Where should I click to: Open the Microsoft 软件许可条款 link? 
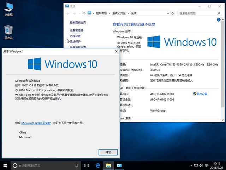pos(36,123)
